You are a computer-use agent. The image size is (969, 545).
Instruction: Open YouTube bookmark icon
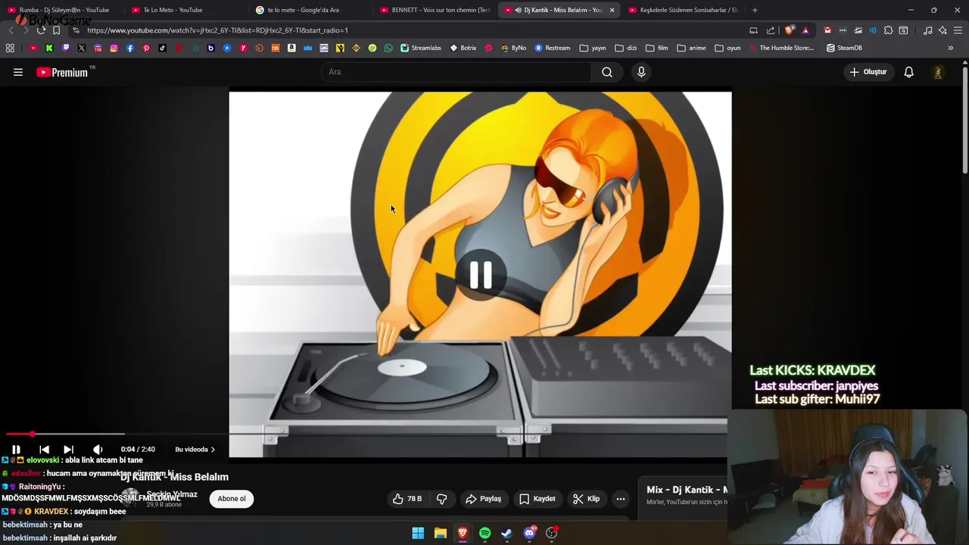coord(33,48)
